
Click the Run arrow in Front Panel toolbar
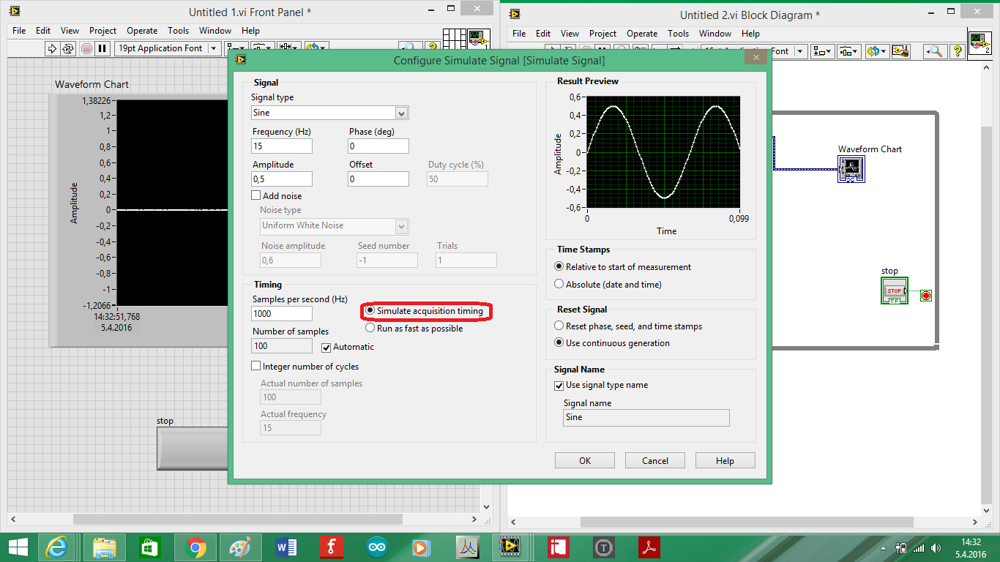52,48
